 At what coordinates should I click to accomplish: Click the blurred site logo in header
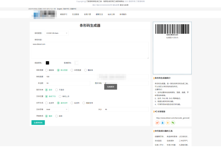point(44,14)
